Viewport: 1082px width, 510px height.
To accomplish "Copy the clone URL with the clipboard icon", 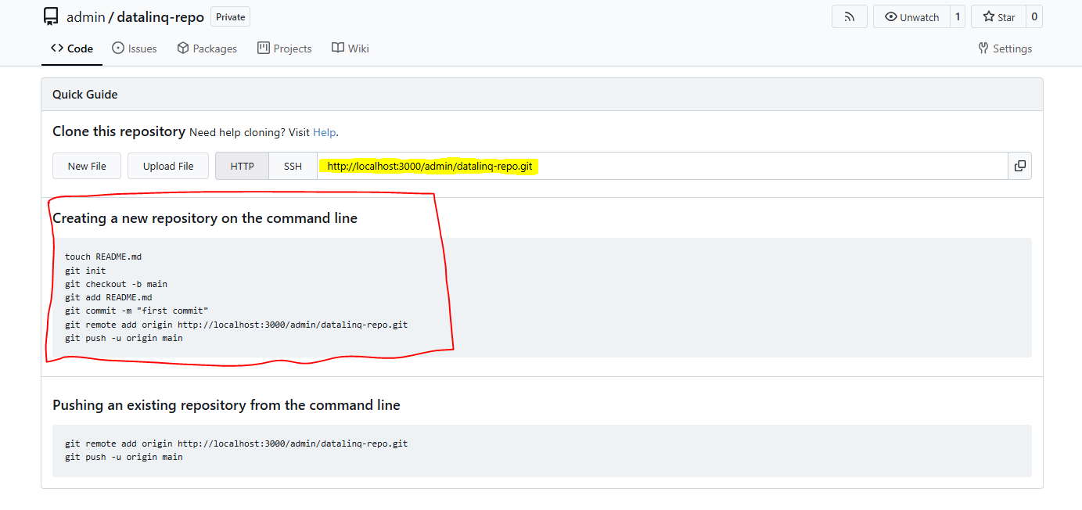I will coord(1019,166).
